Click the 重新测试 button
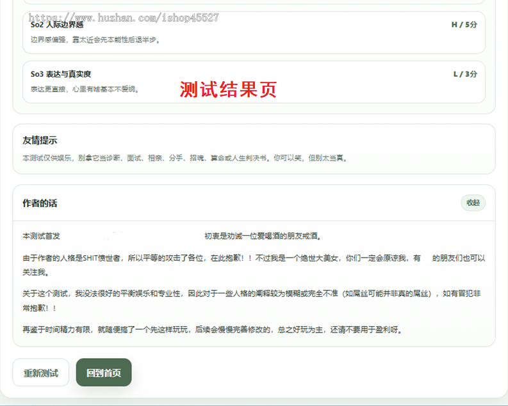508x406 pixels. 41,372
